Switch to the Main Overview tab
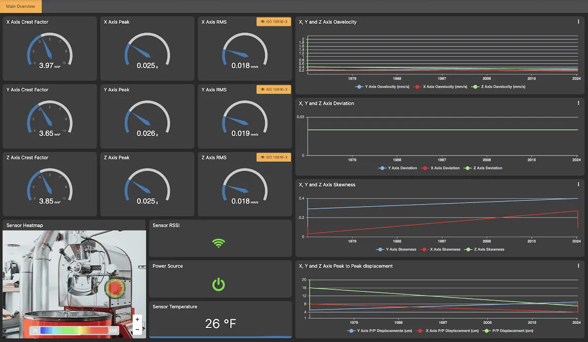Screen dimensions: 588x342 click(x=21, y=6)
